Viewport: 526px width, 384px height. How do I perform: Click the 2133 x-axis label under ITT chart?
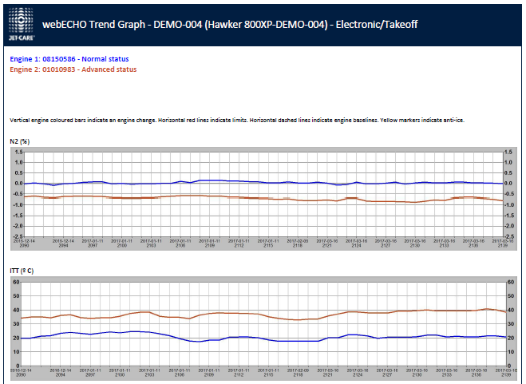[446, 374]
